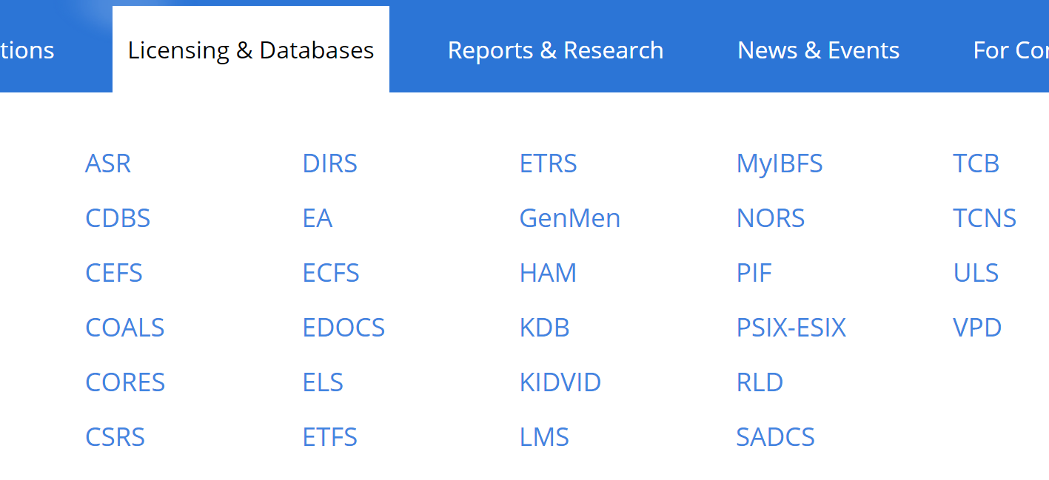Open the ECFS filing system link
This screenshot has width=1049, height=480.
tap(331, 273)
